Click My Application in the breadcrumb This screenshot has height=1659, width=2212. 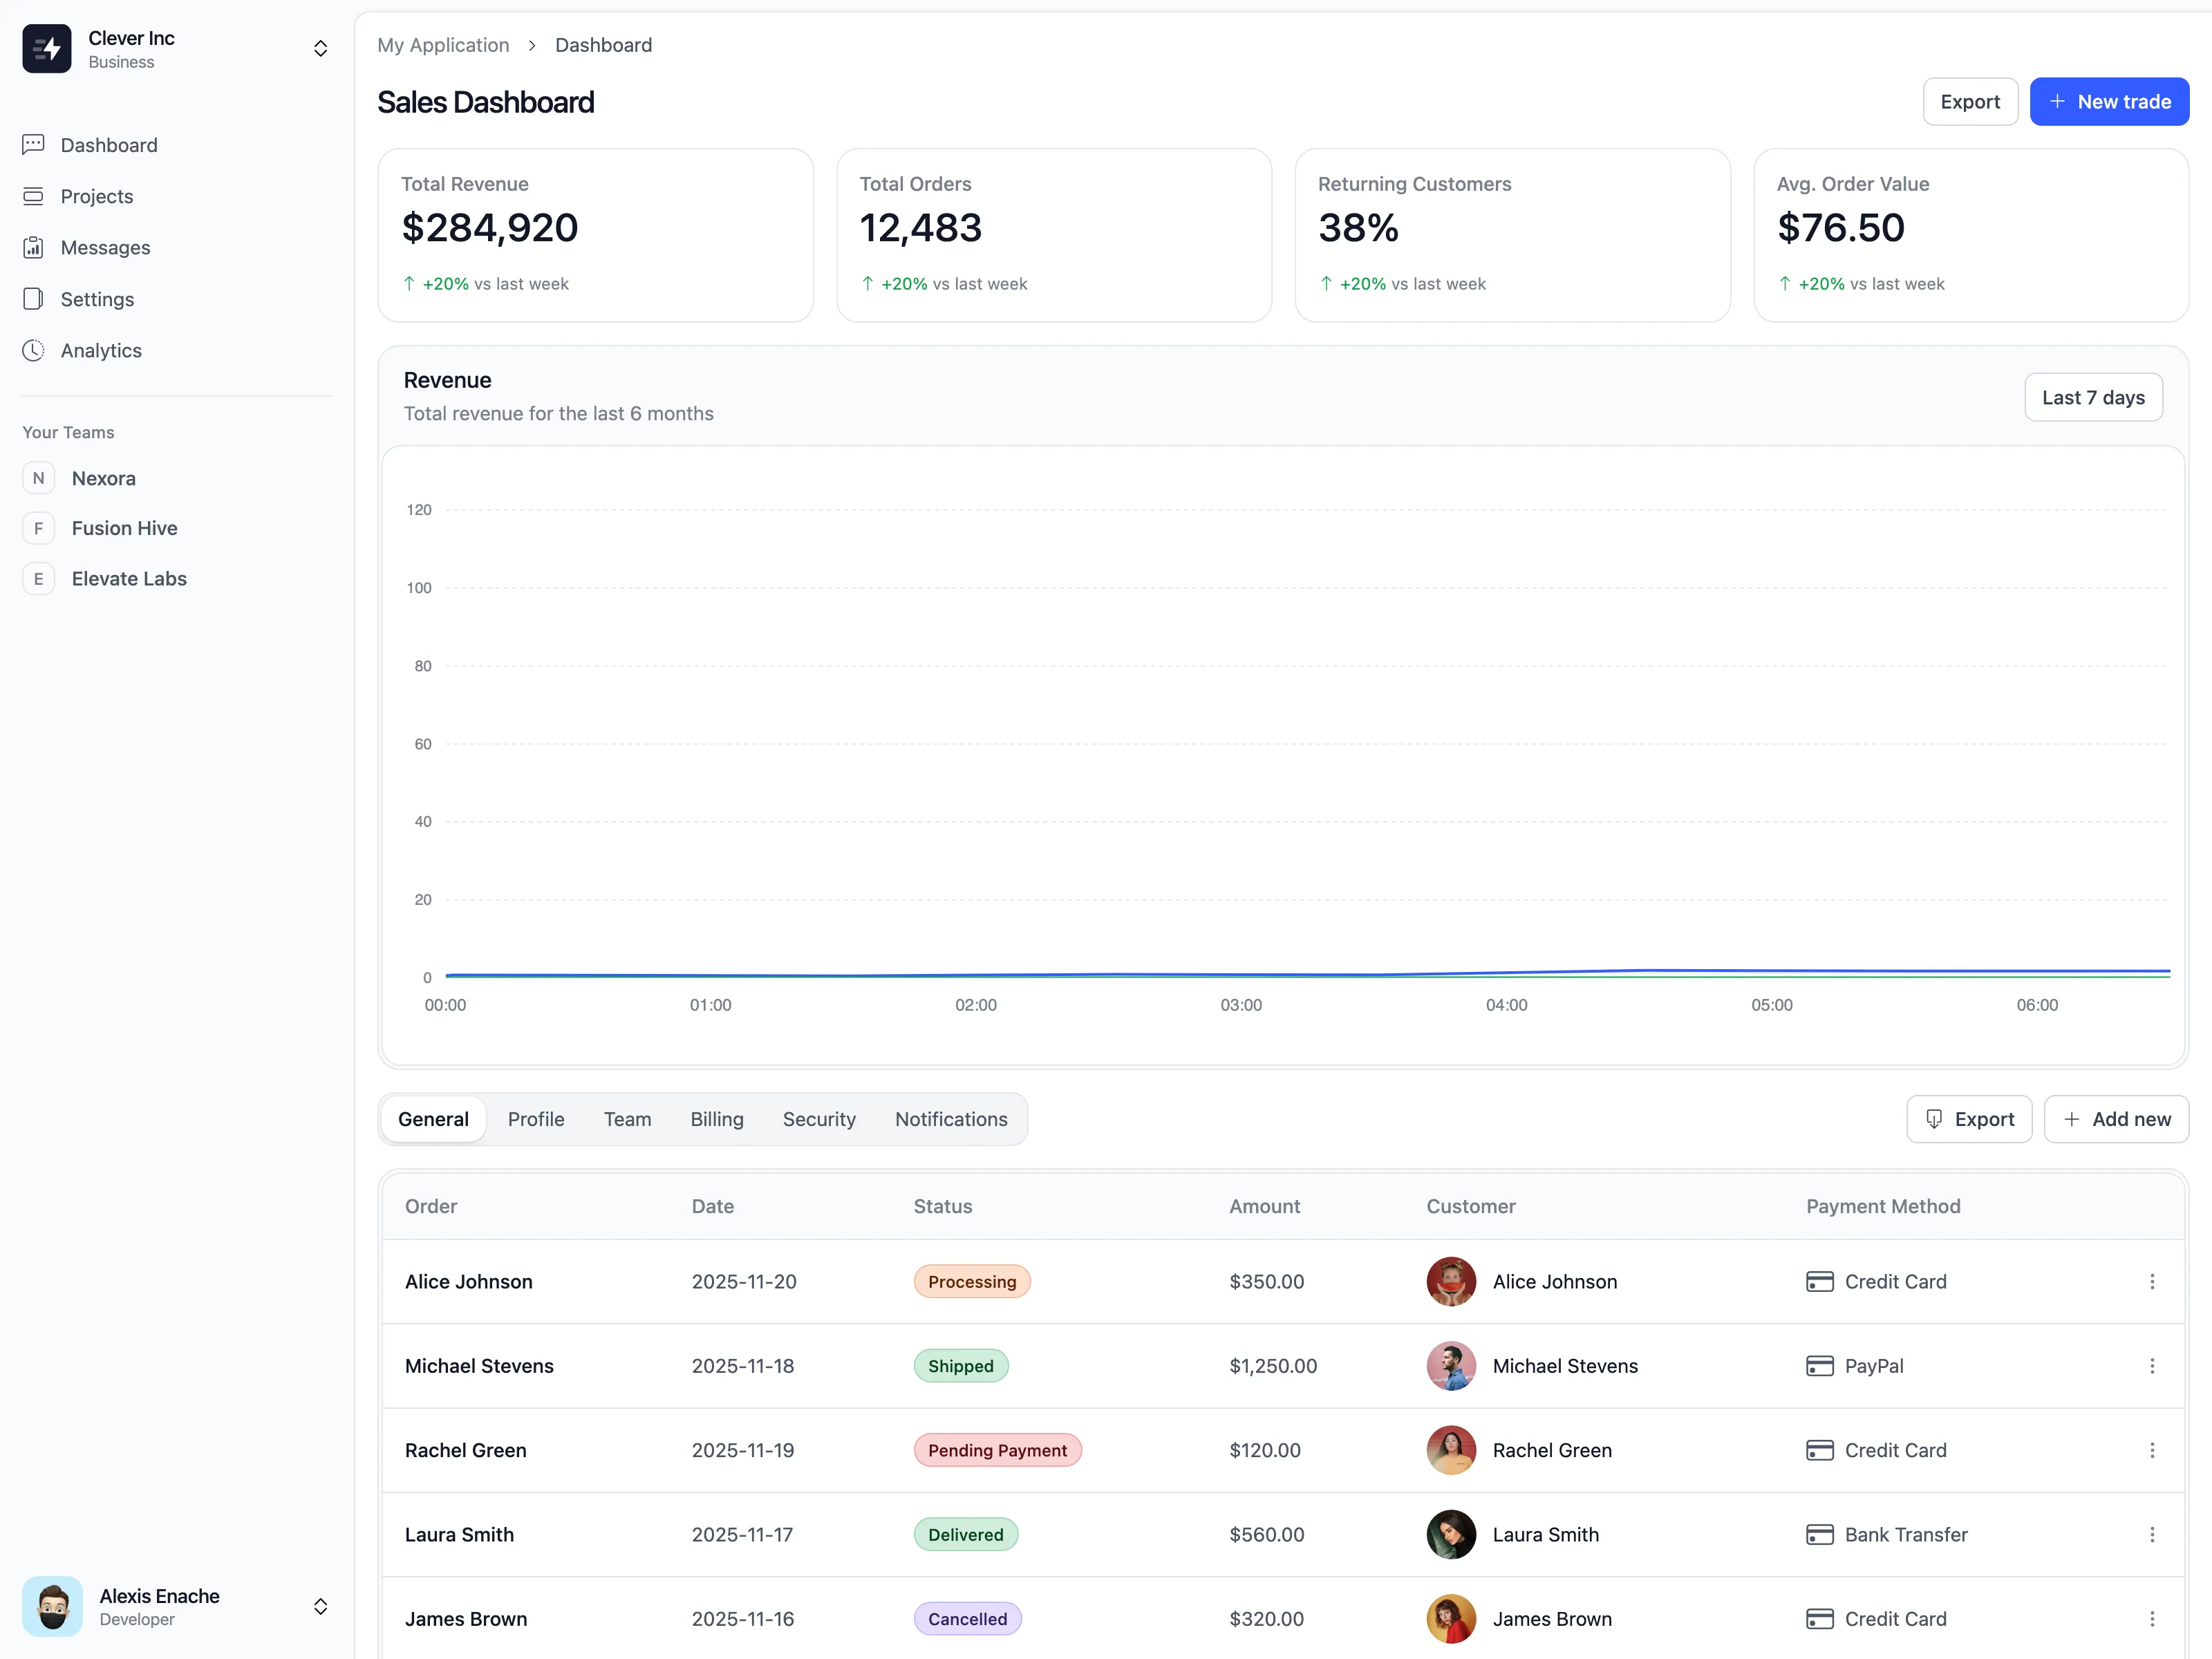443,45
